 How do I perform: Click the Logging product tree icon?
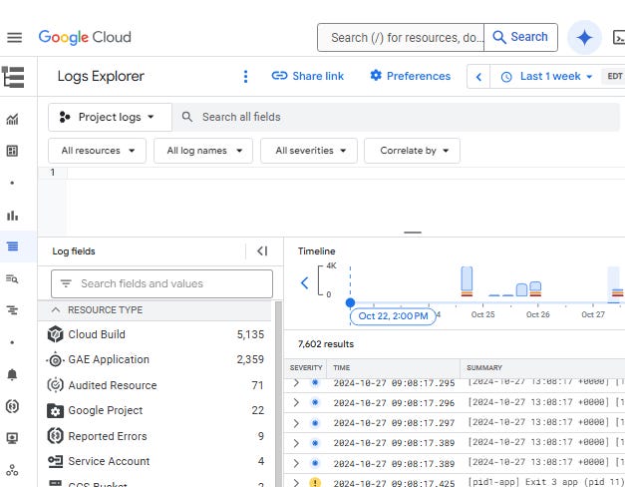13,77
